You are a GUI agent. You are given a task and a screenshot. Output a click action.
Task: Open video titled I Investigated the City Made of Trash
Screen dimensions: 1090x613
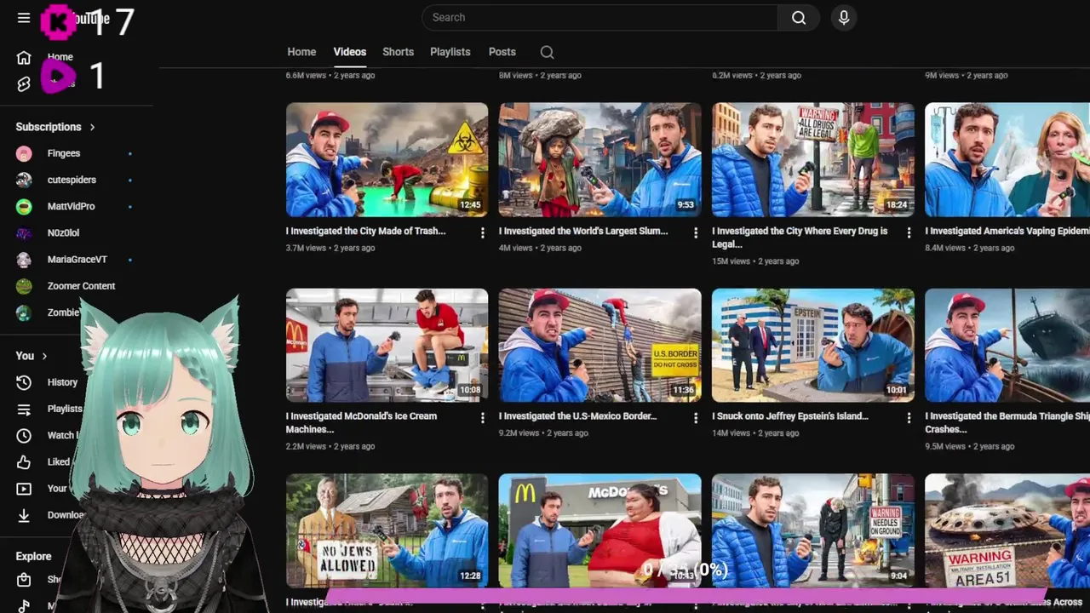[x=366, y=231]
